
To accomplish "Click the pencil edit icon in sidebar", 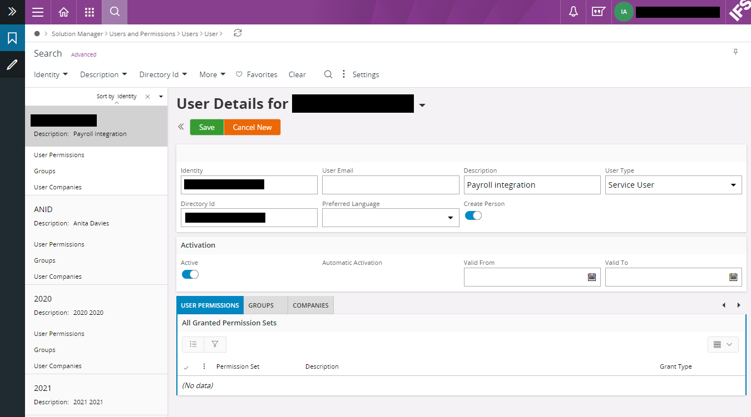I will [12, 64].
